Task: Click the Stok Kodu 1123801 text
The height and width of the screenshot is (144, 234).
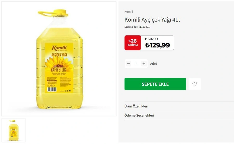Action: click(138, 27)
